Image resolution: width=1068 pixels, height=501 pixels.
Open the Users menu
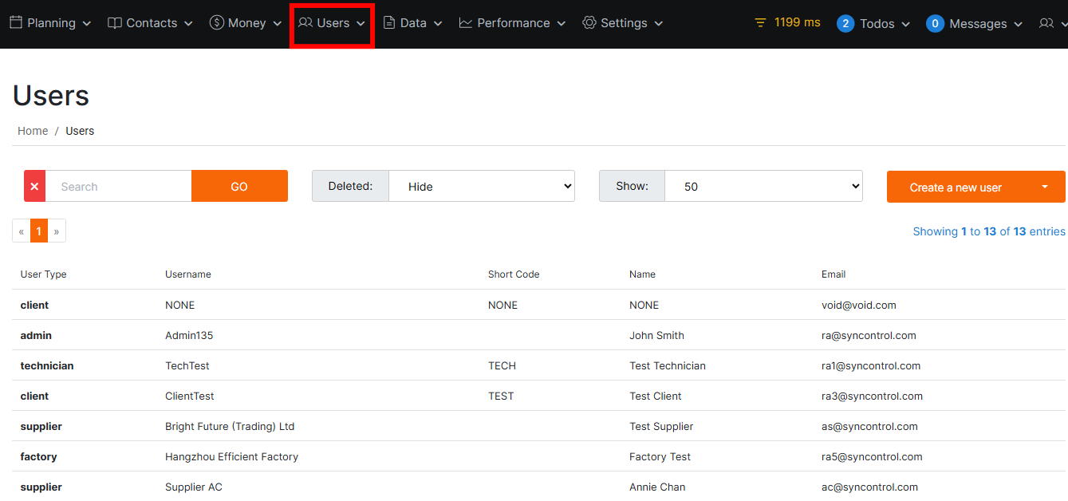pos(333,23)
